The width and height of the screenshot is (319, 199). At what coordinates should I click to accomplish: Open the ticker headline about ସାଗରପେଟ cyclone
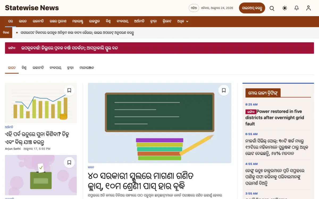[x=77, y=33]
